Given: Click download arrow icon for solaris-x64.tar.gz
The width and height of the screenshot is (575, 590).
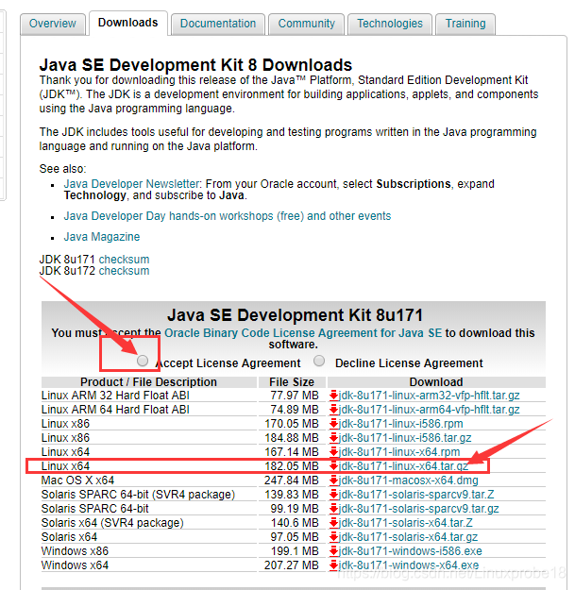Looking at the screenshot, I should pyautogui.click(x=333, y=537).
